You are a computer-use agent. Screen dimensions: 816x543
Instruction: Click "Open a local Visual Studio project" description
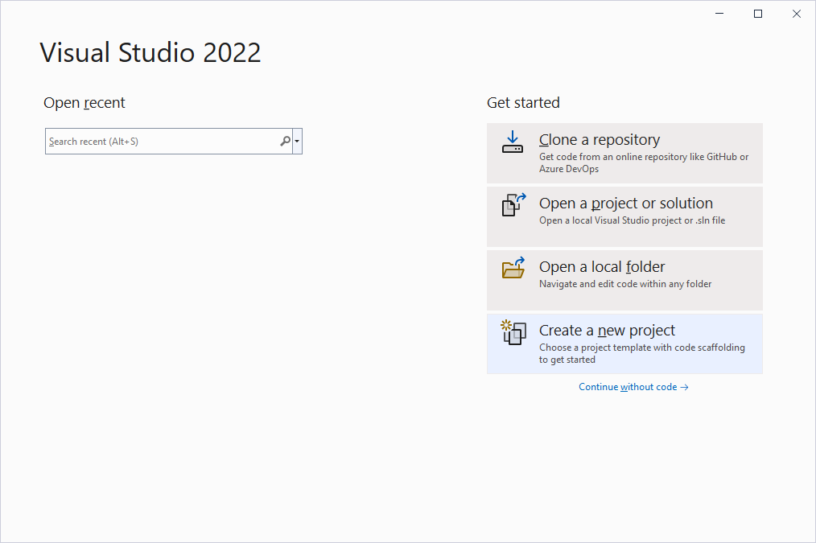tap(633, 220)
